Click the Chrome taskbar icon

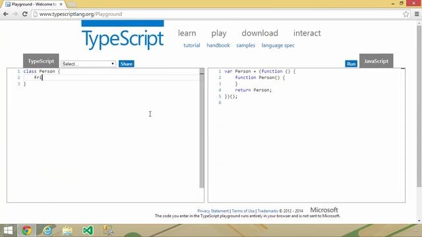click(26, 230)
